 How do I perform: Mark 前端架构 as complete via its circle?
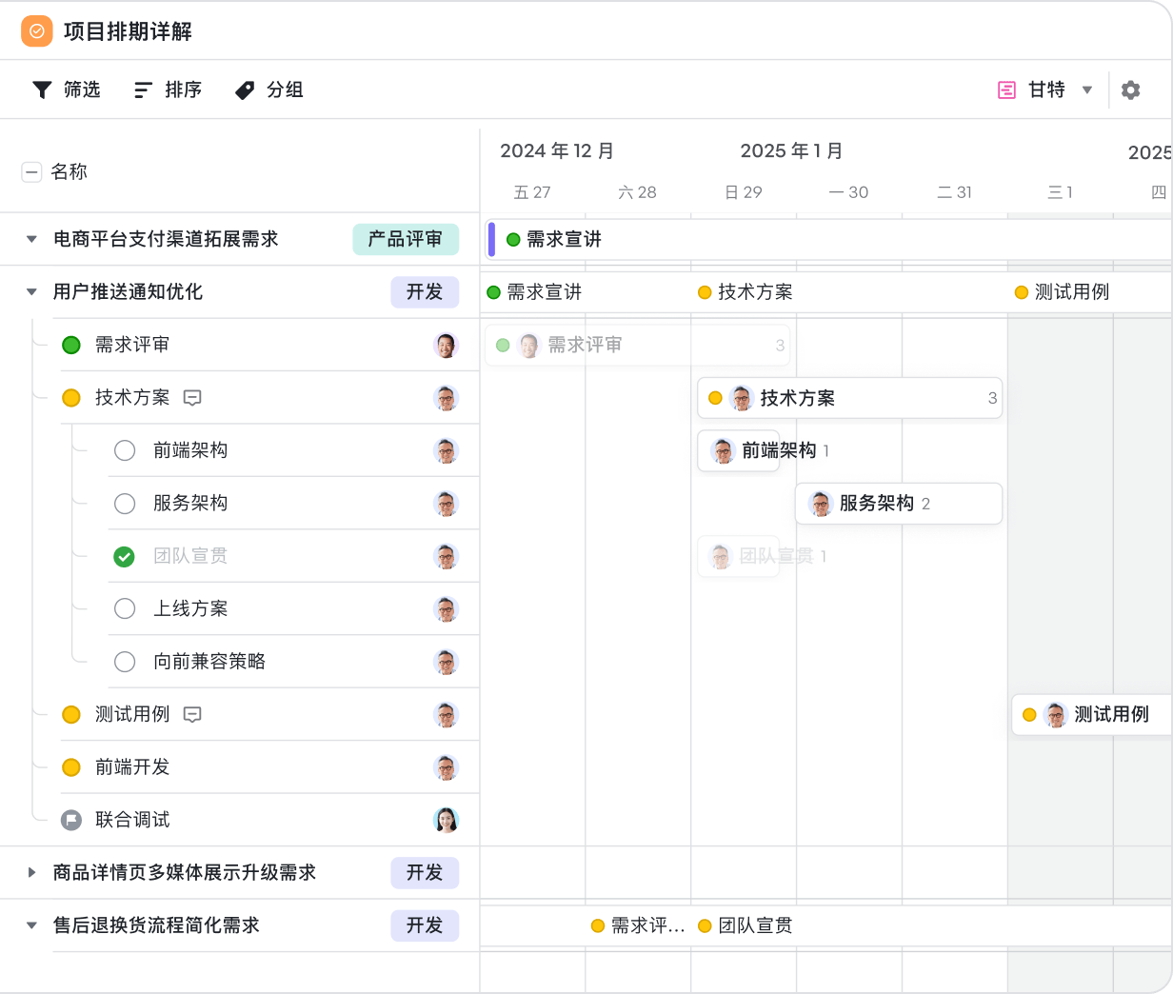(x=124, y=450)
